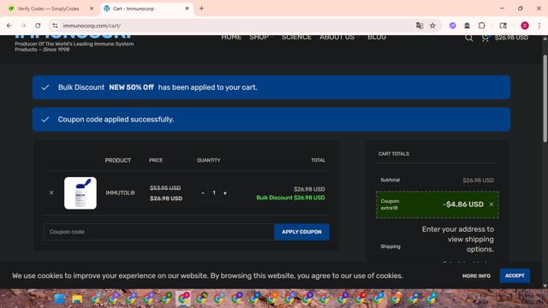Close the Verify Codes — SimplyCodes tab
The width and height of the screenshot is (548, 308).
92,9
